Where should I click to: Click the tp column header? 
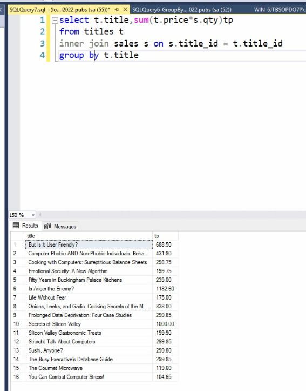pos(165,236)
